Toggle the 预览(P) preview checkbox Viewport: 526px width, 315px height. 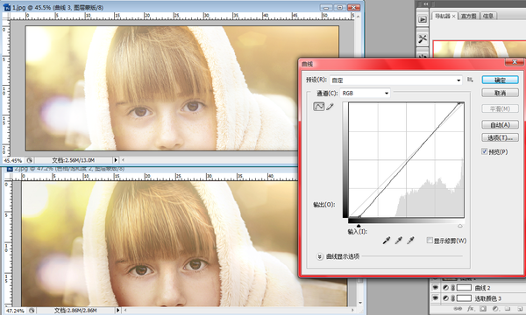coord(485,151)
